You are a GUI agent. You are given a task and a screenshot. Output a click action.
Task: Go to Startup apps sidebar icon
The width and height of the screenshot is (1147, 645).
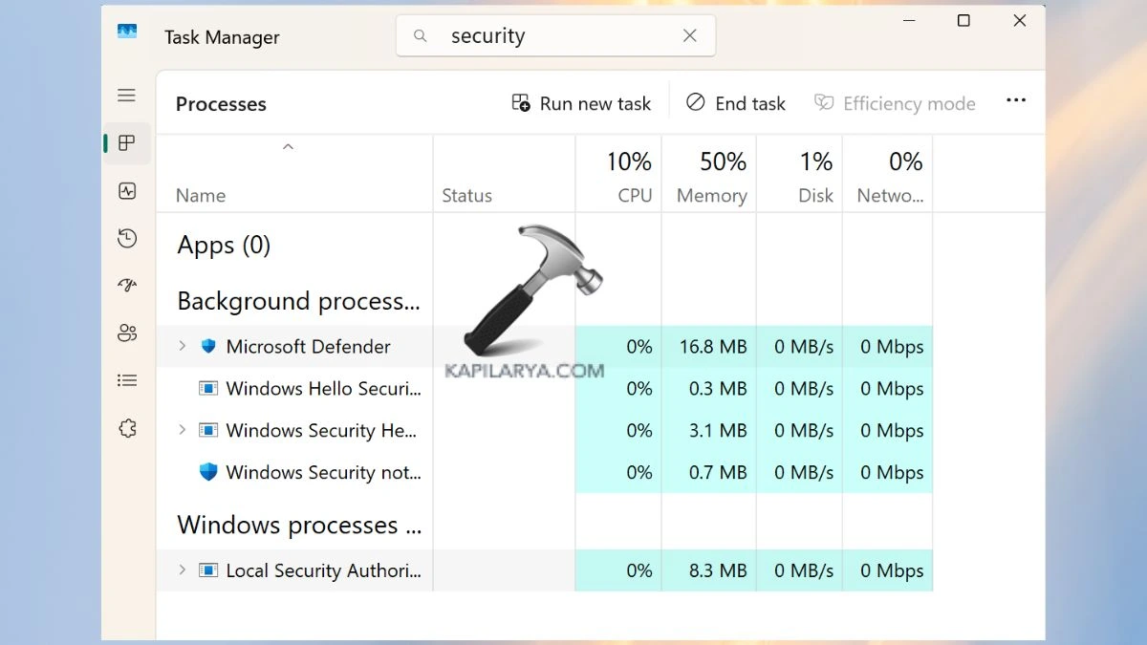pyautogui.click(x=127, y=286)
